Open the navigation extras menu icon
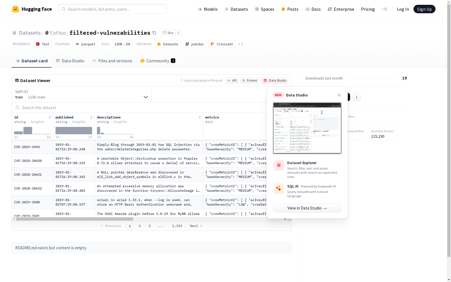The width and height of the screenshot is (451, 282). point(384,9)
